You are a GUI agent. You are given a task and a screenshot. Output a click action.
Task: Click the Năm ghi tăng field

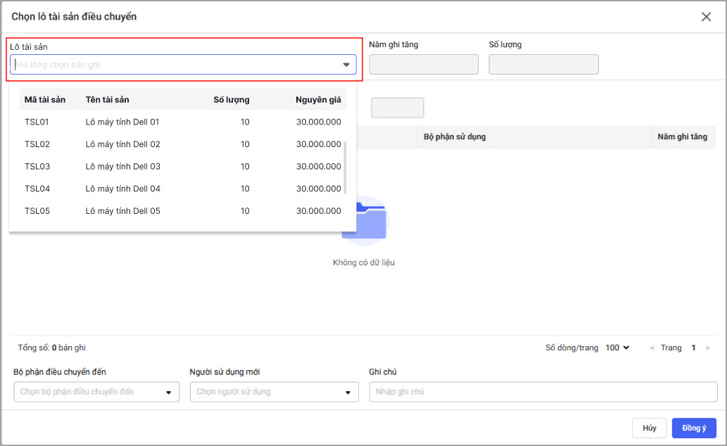click(x=423, y=65)
